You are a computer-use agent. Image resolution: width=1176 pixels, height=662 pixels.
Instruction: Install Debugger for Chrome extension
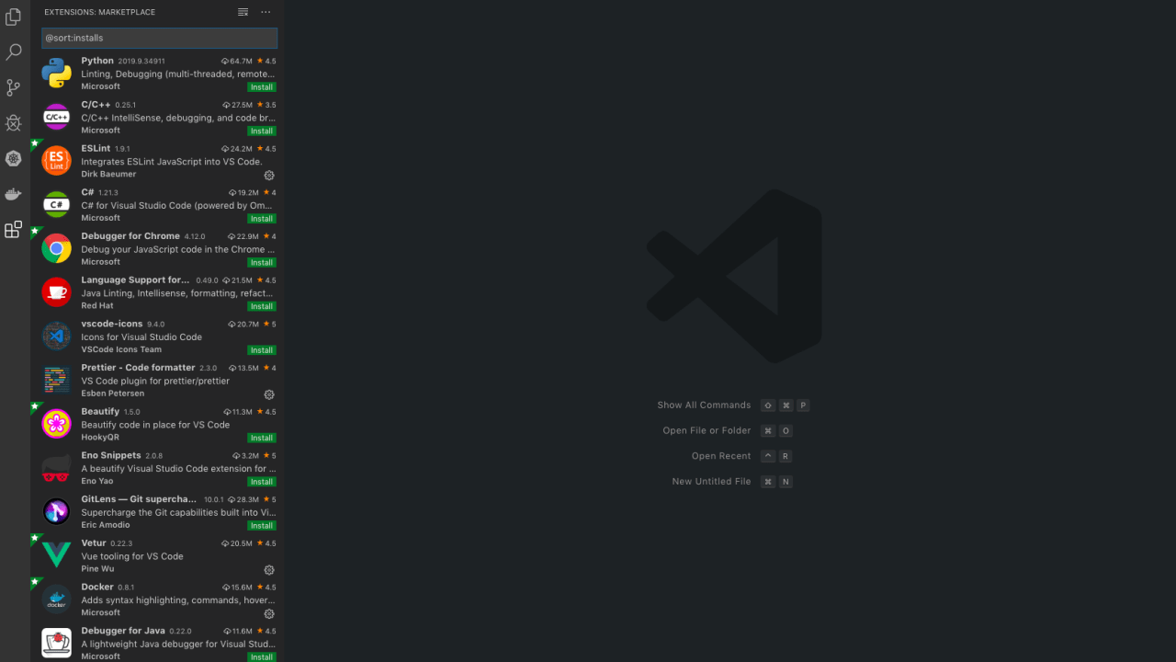262,262
